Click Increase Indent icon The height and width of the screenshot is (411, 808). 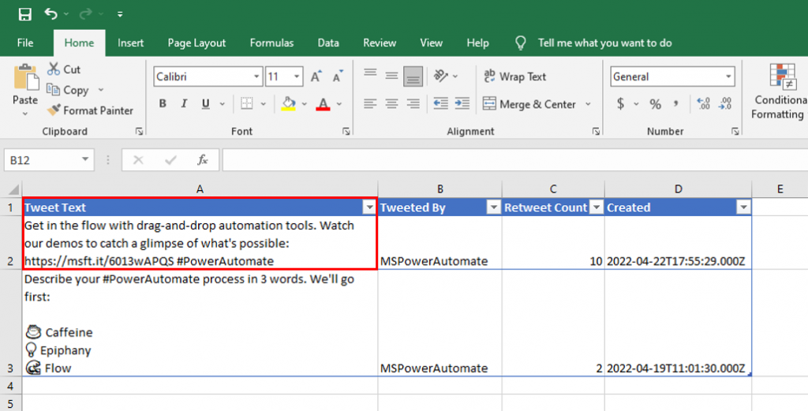tap(462, 104)
